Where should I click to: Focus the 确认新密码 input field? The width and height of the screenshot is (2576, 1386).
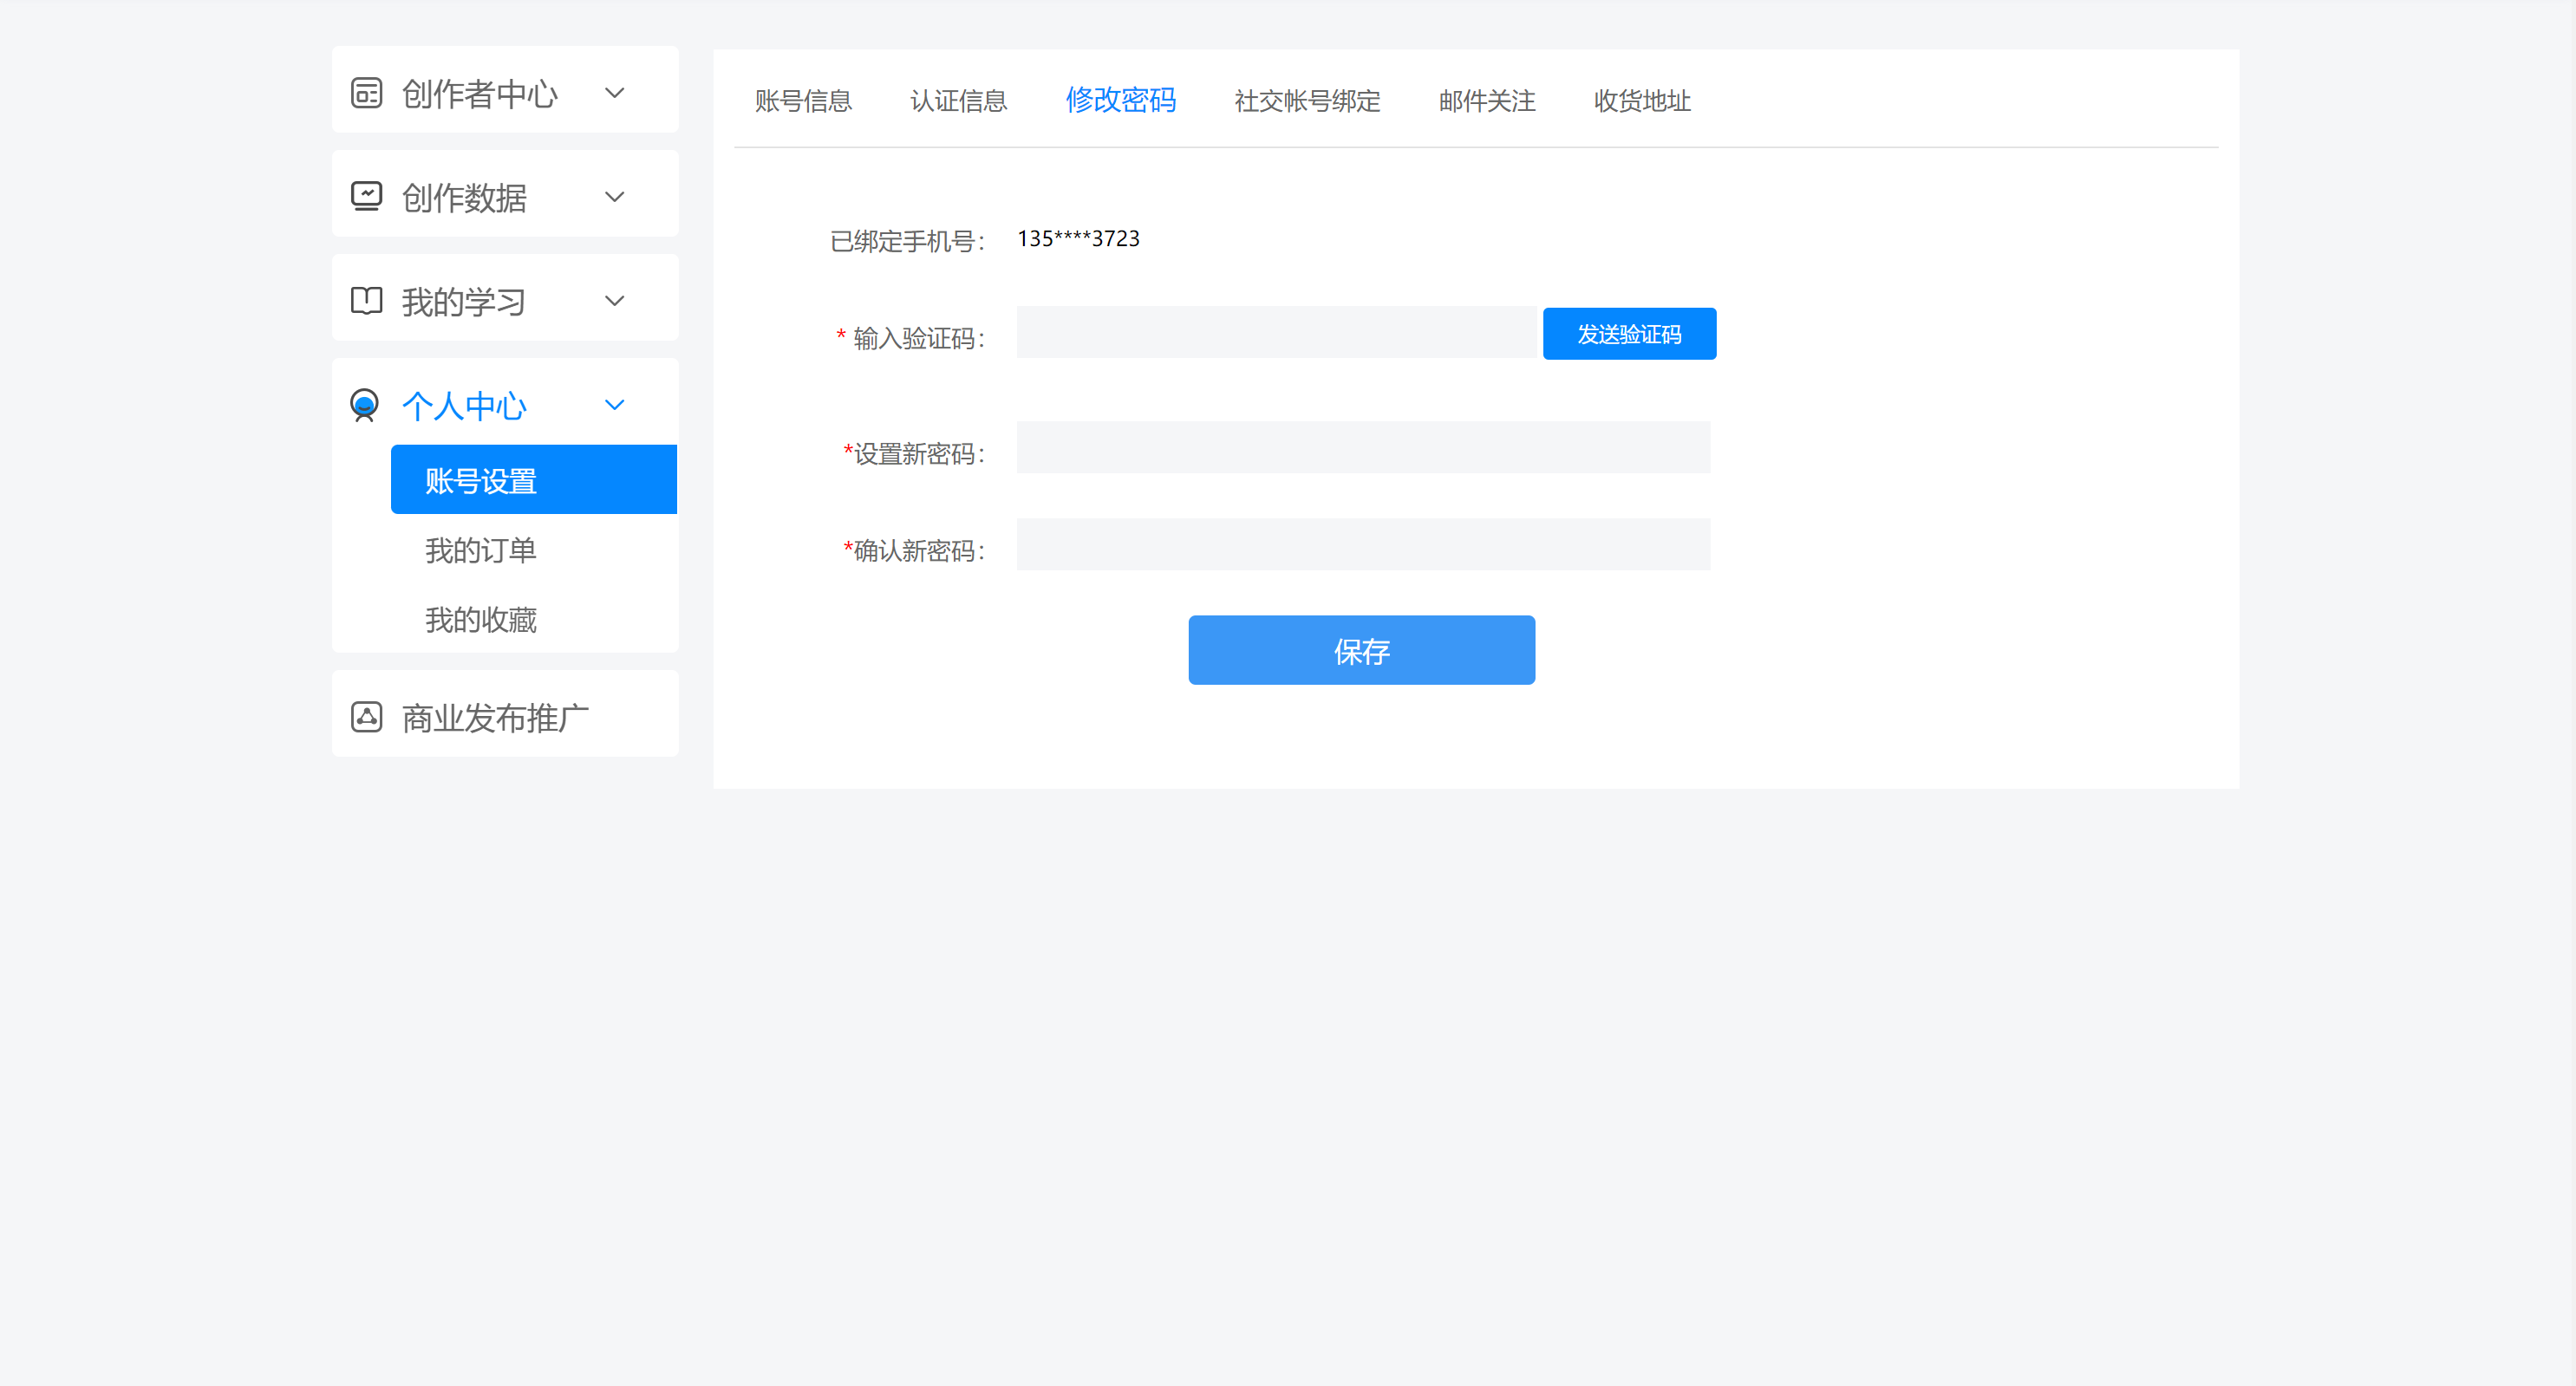(1363, 544)
